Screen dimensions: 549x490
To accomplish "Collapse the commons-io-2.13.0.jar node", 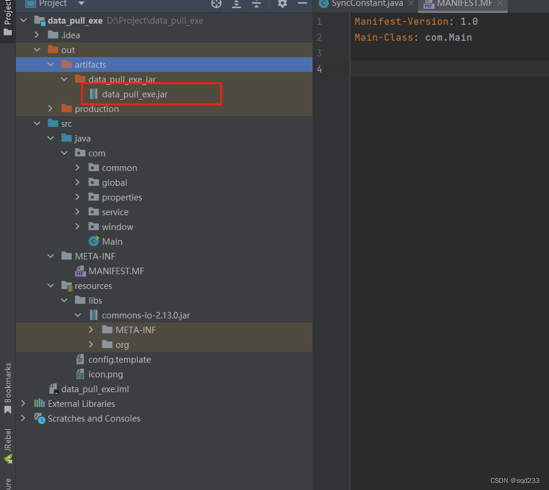I will point(78,315).
